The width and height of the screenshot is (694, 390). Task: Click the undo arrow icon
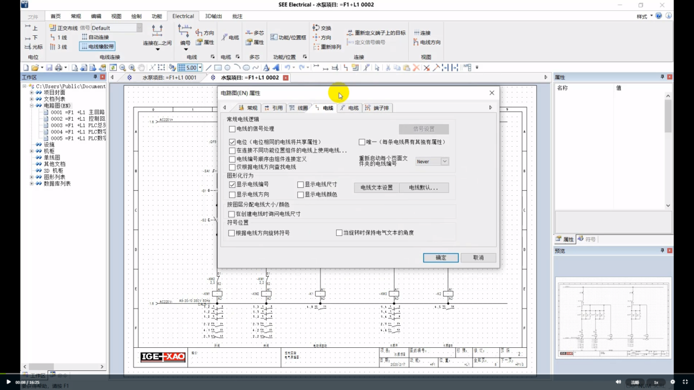point(287,68)
